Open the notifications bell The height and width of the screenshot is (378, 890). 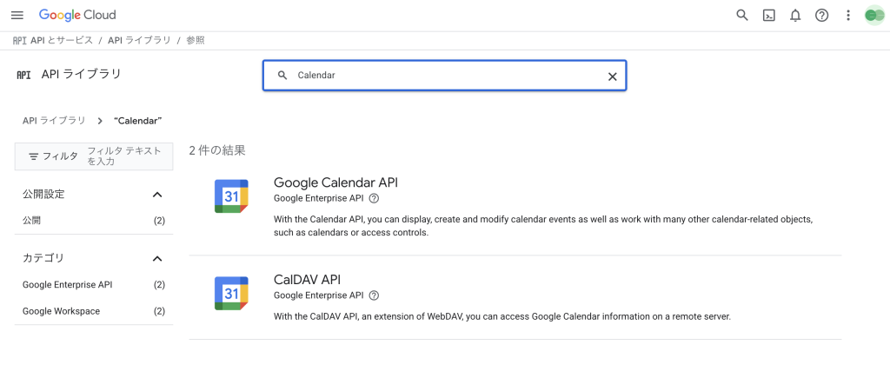pos(795,16)
